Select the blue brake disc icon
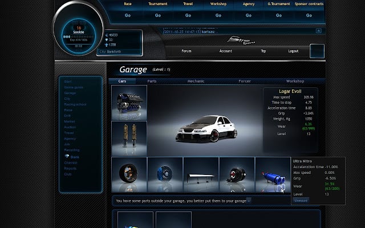 165,175
